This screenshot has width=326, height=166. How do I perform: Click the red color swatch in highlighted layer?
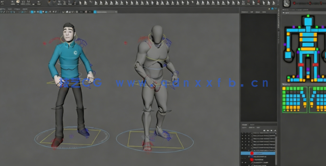click(252, 154)
